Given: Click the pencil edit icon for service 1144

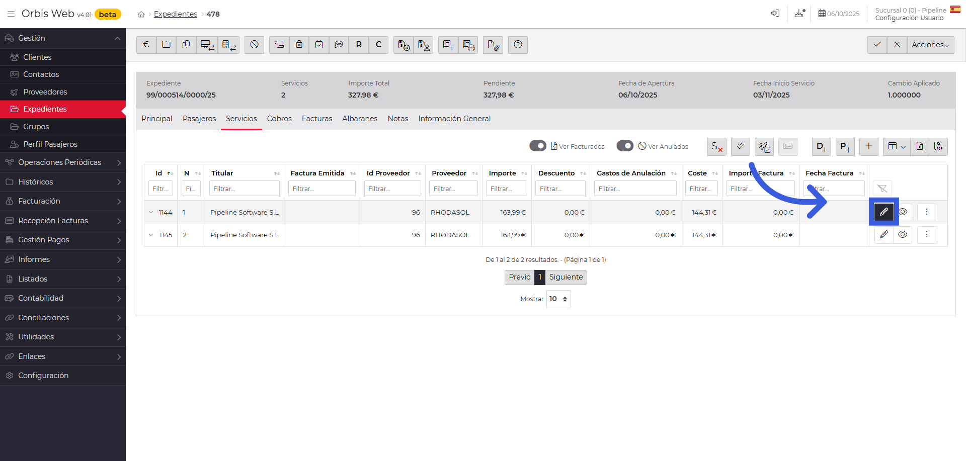Looking at the screenshot, I should [883, 212].
